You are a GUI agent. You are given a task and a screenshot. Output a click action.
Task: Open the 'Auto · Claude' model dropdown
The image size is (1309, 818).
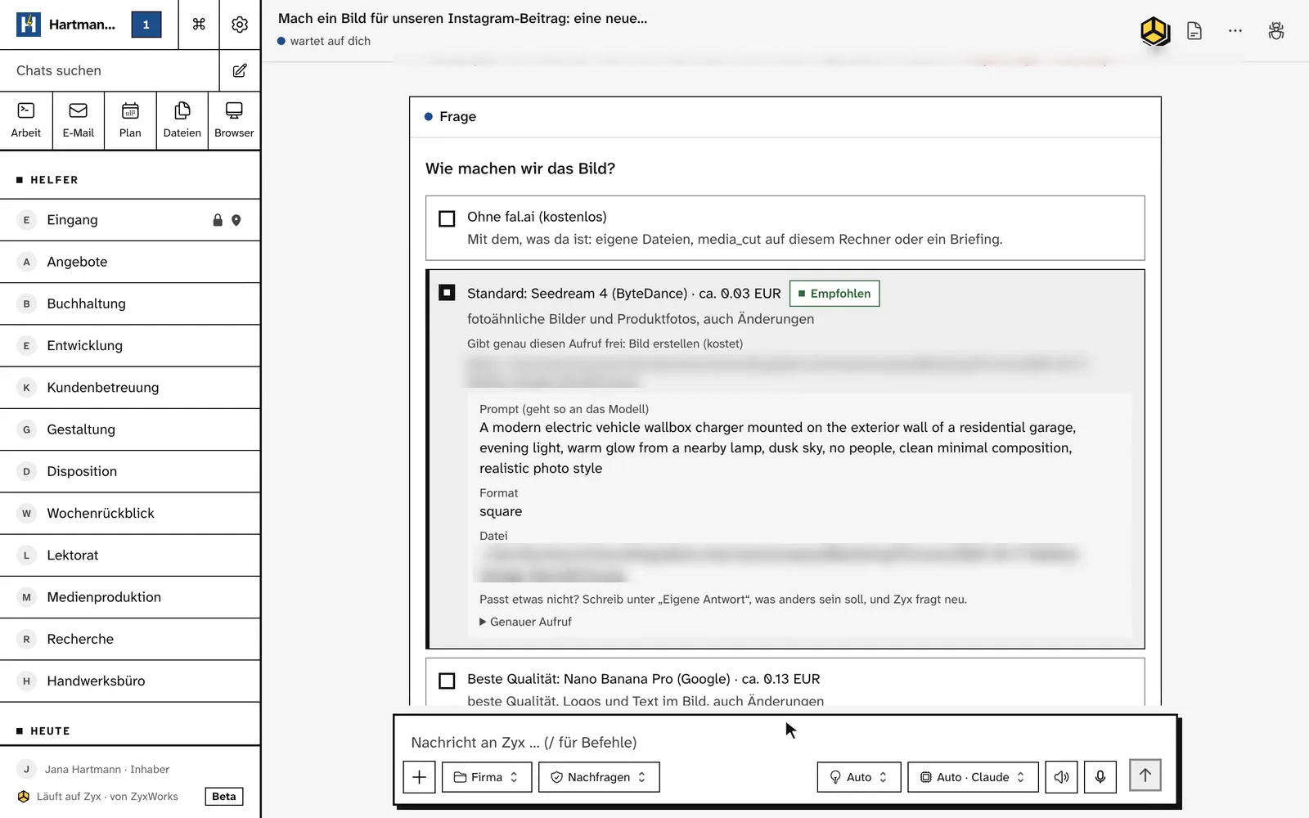coord(973,777)
